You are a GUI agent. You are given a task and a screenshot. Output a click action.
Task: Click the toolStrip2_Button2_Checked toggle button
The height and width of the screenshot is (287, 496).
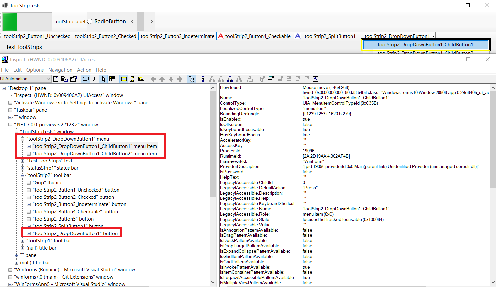click(106, 36)
